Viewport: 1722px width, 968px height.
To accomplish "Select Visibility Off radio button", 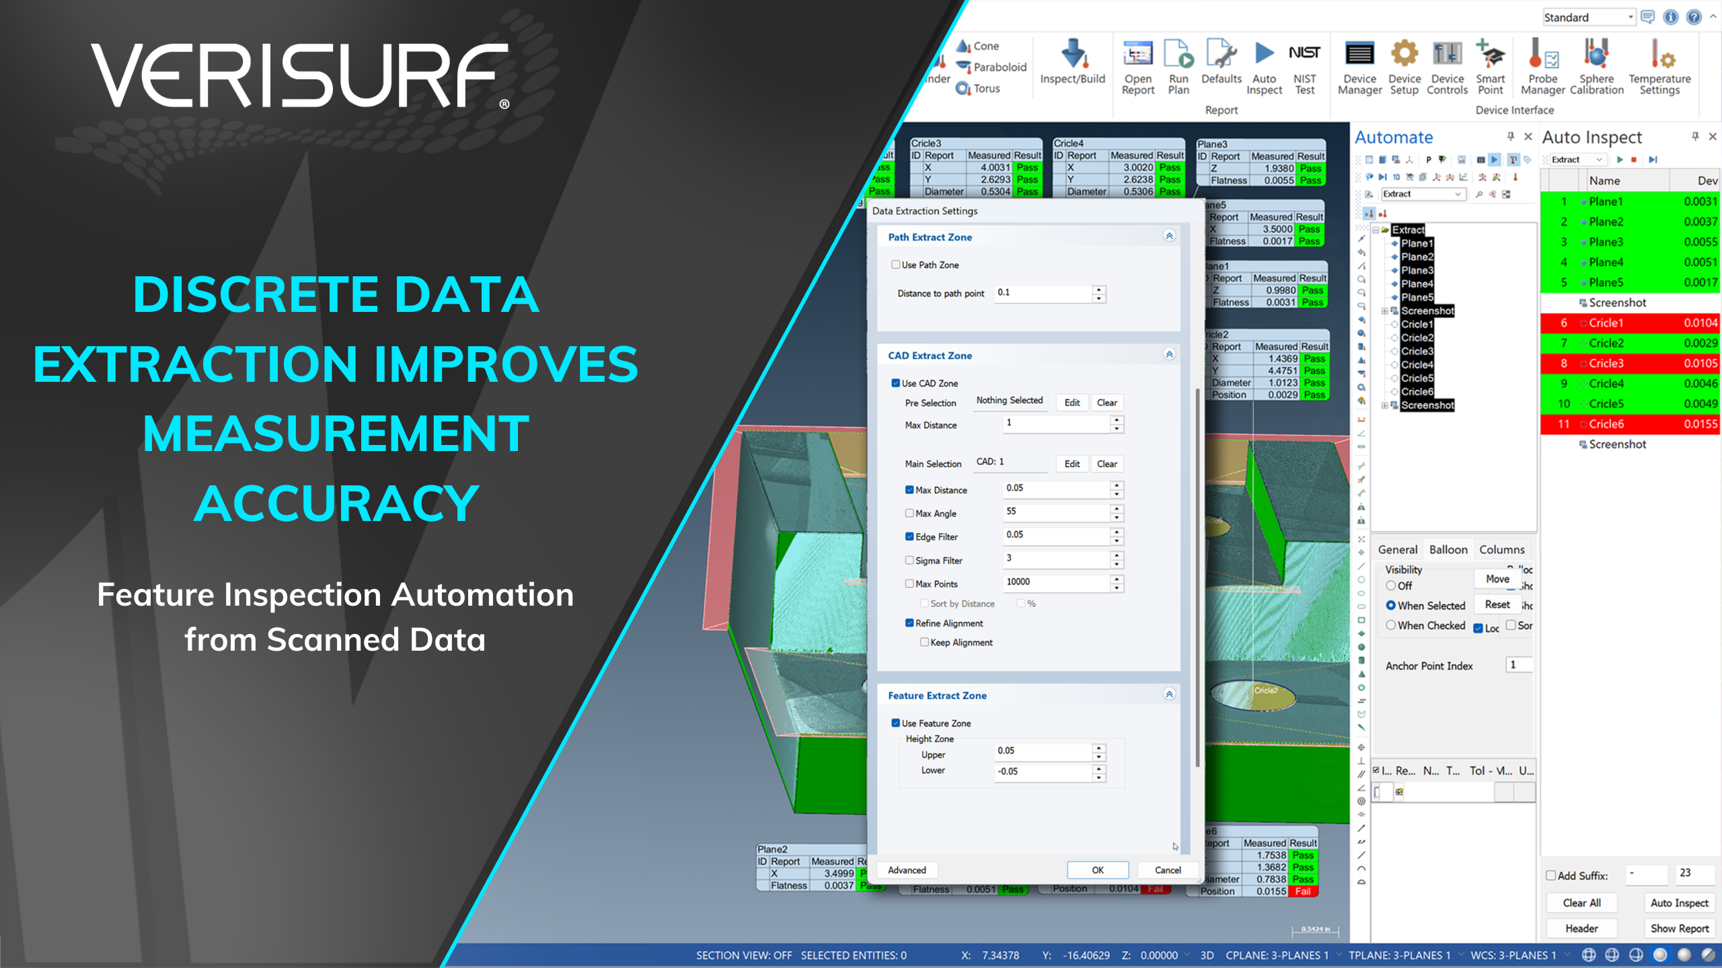I will coord(1390,586).
